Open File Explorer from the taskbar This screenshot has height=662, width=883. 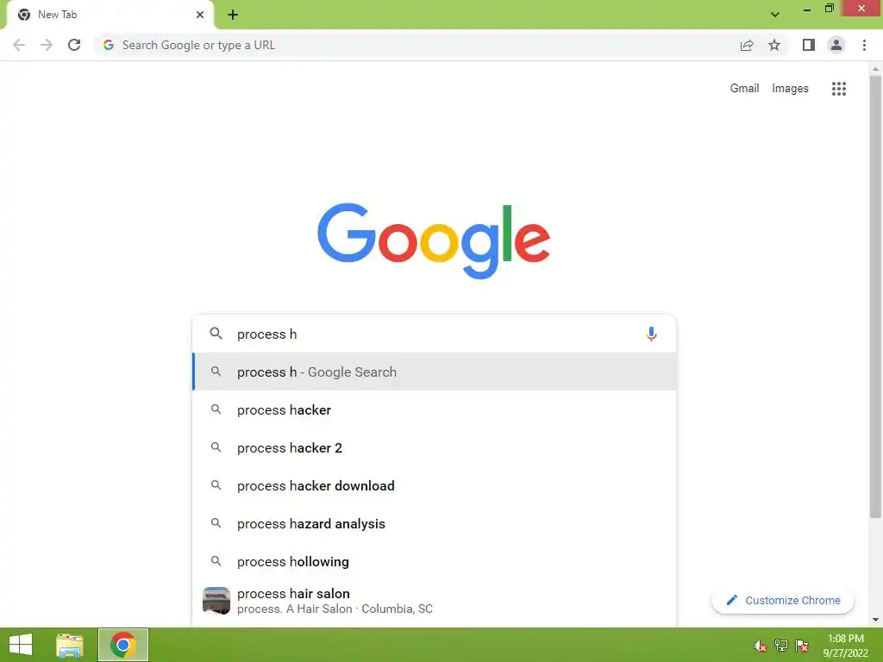pos(70,645)
